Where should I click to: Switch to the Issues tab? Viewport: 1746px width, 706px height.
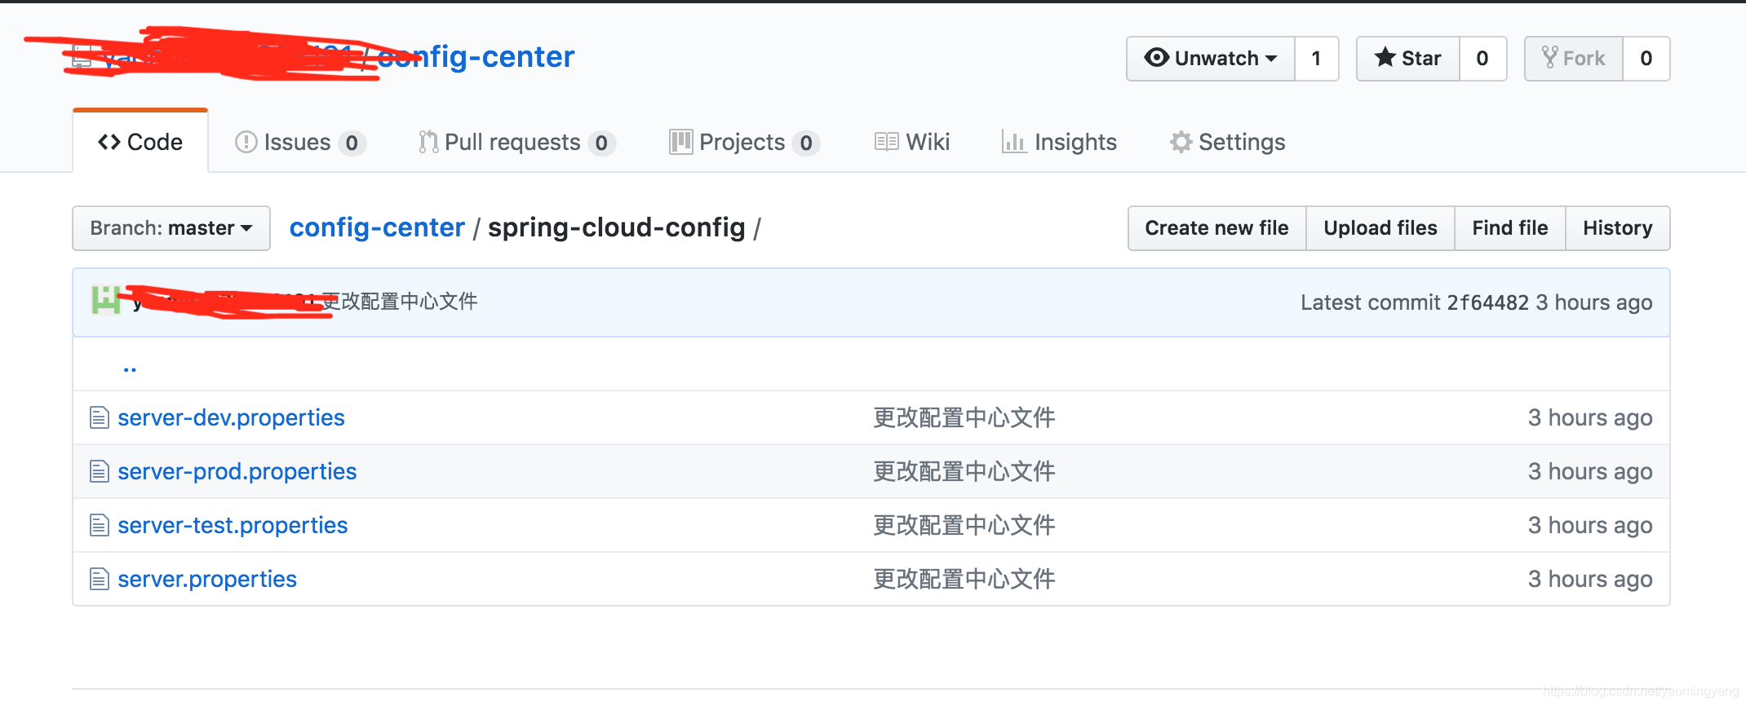[x=299, y=142]
